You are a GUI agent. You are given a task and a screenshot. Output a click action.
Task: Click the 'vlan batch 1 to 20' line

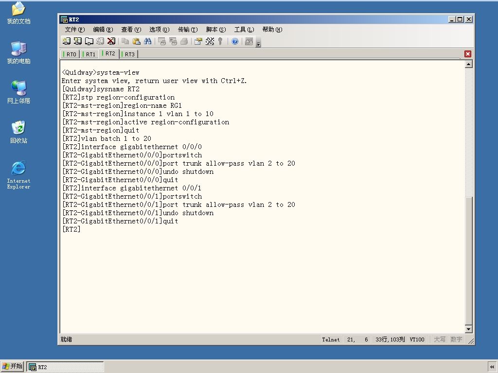tap(107, 138)
